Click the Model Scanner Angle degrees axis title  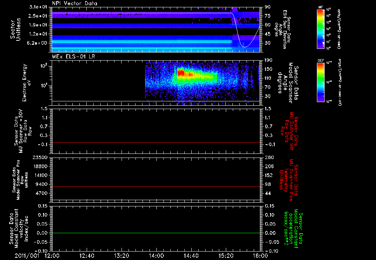[x=288, y=83]
